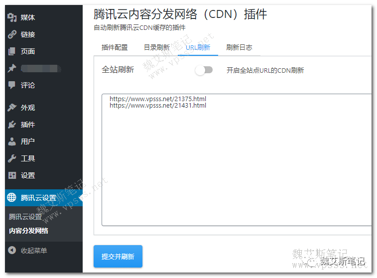Viewport: 377px width, 278px height.
Task: Click the pushpin posts icon
Action: click(12, 68)
